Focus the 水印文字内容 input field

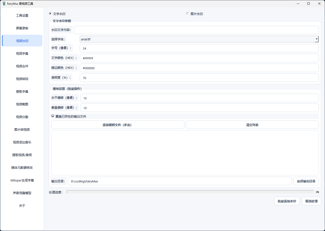[196, 30]
